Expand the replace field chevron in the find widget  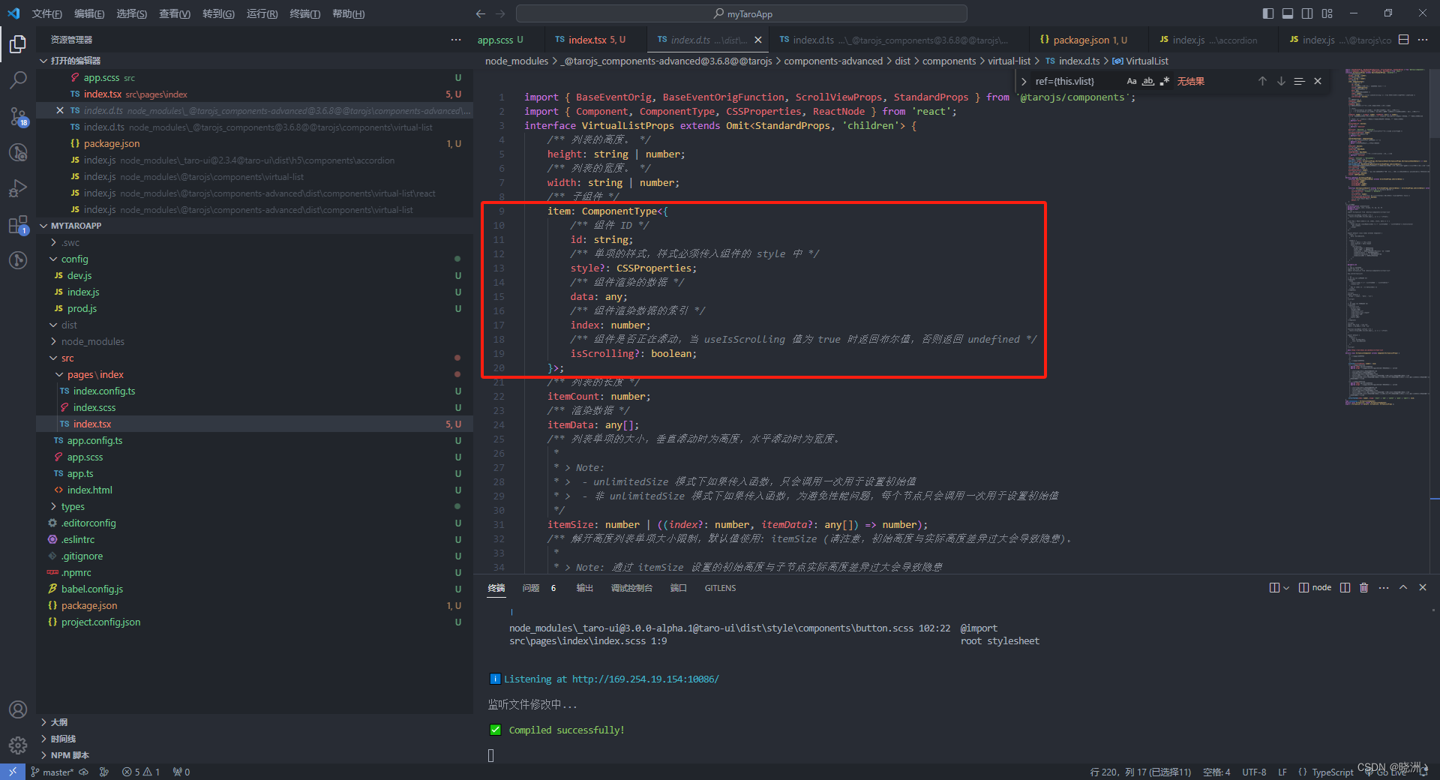(x=1024, y=81)
